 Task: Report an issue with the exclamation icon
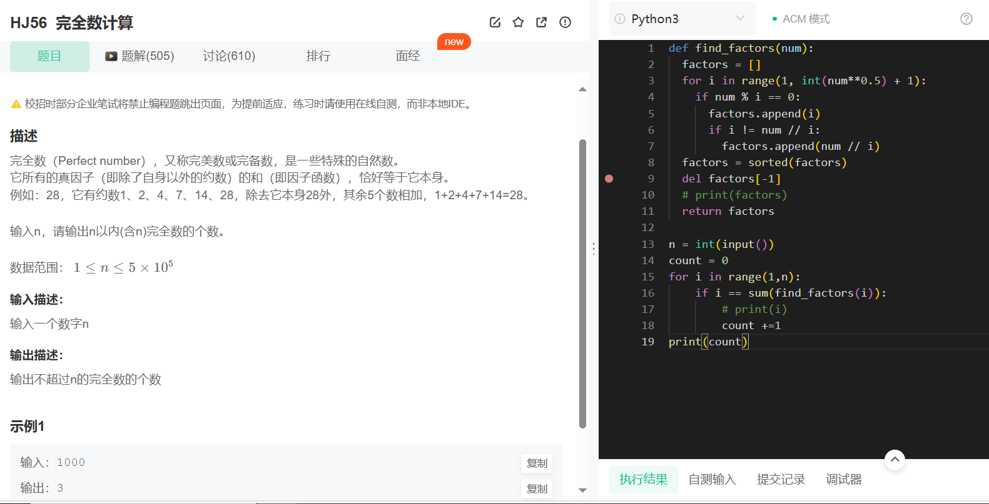565,22
